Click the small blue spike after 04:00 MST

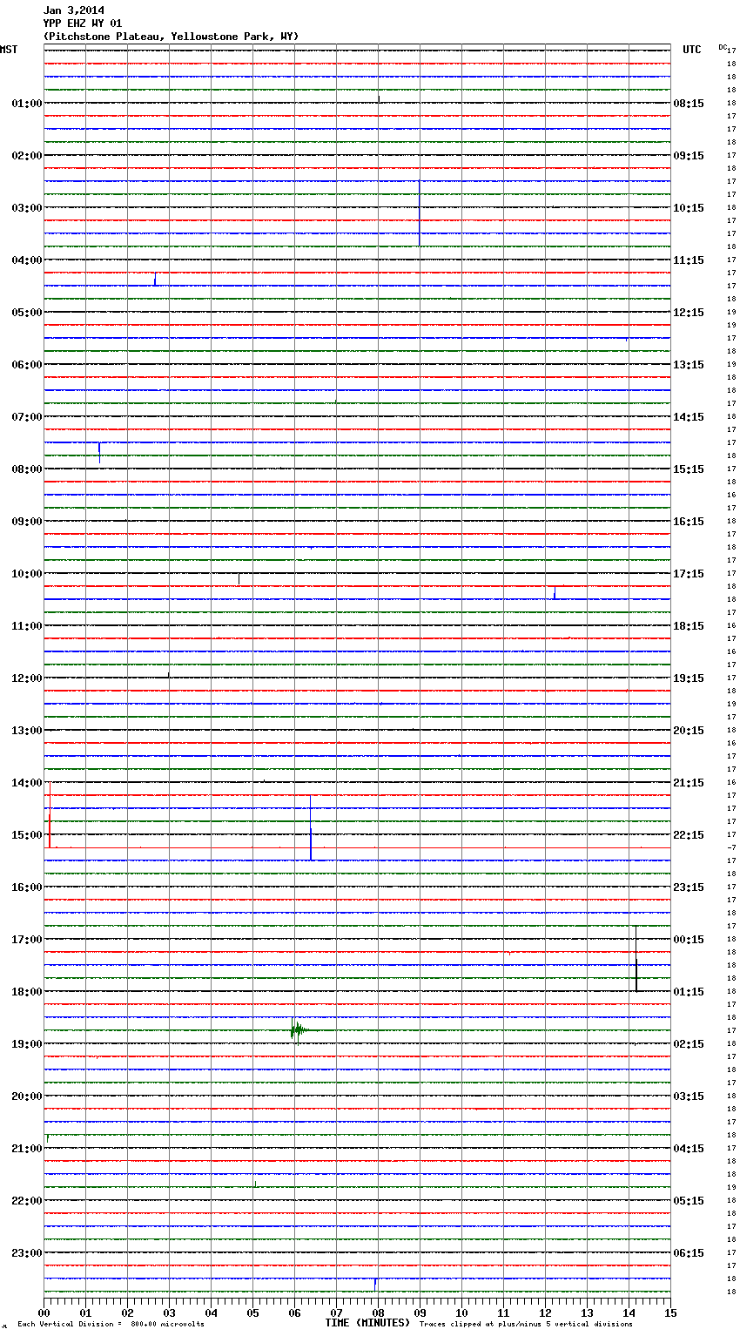click(155, 279)
